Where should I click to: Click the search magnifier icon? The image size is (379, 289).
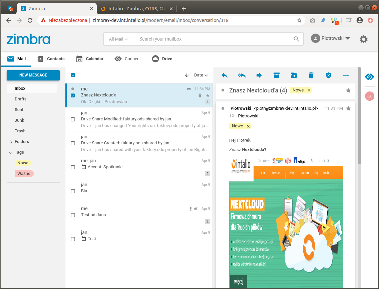coord(296,39)
